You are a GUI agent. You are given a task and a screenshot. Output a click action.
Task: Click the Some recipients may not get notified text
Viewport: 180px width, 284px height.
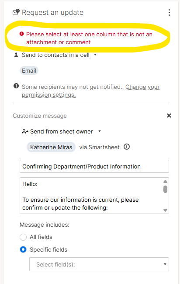72,87
